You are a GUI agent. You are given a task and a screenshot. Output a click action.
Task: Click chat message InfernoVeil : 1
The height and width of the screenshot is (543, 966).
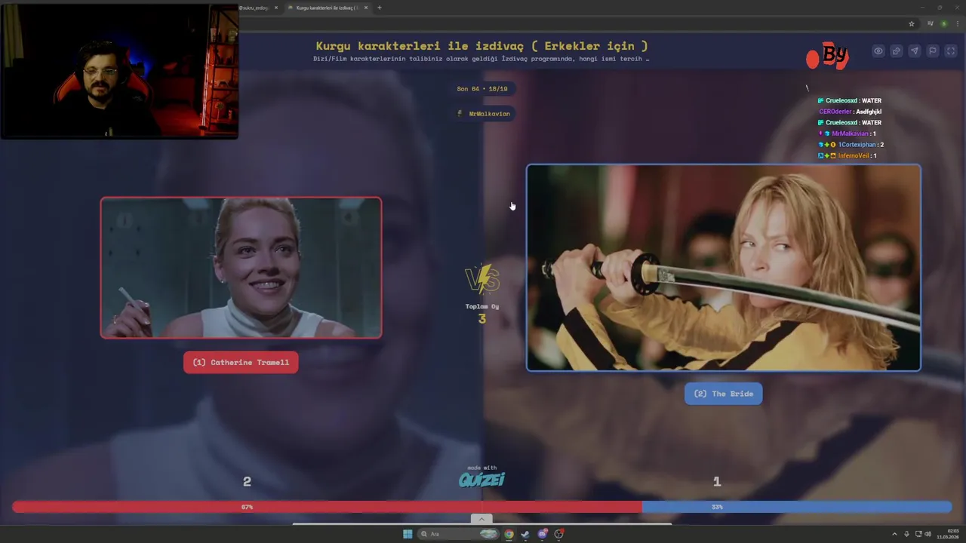point(847,155)
